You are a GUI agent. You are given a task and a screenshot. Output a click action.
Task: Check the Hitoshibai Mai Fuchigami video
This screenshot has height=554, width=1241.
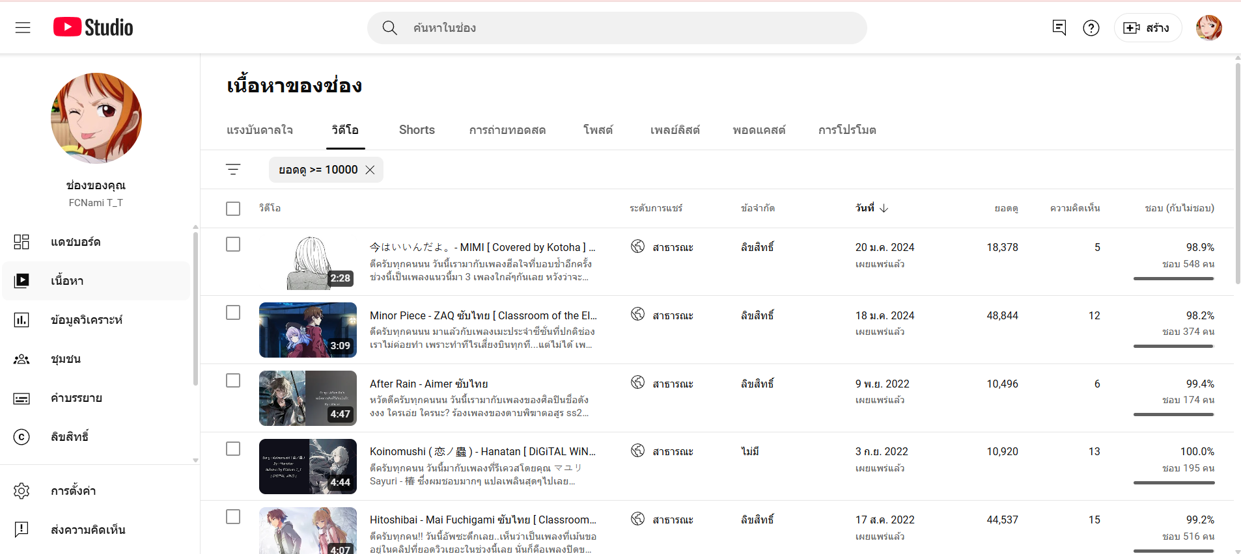233,517
